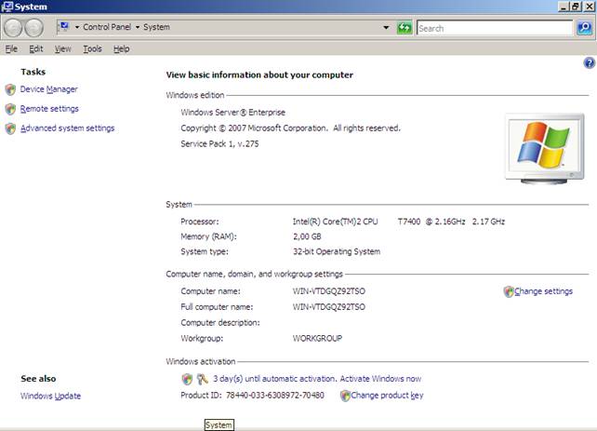The height and width of the screenshot is (431, 597).
Task: Click the shield icon next to Change product key
Action: pos(345,396)
